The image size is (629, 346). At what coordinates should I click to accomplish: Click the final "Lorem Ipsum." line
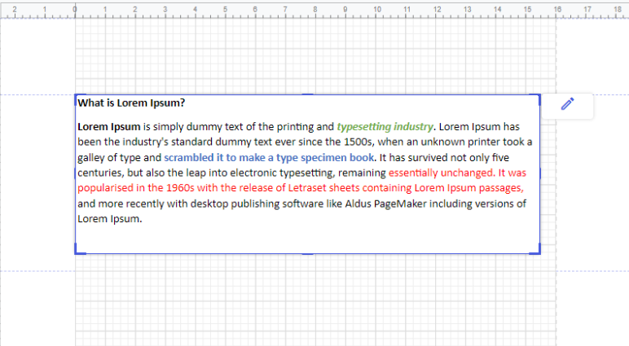(x=110, y=219)
